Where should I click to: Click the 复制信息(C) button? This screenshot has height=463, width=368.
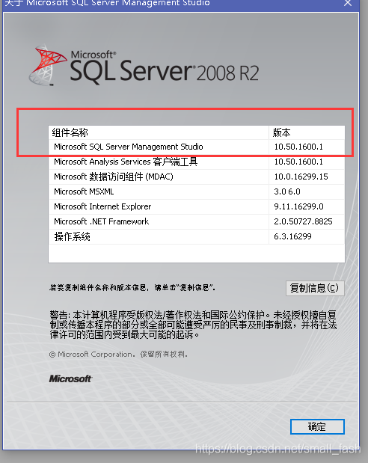(x=315, y=288)
